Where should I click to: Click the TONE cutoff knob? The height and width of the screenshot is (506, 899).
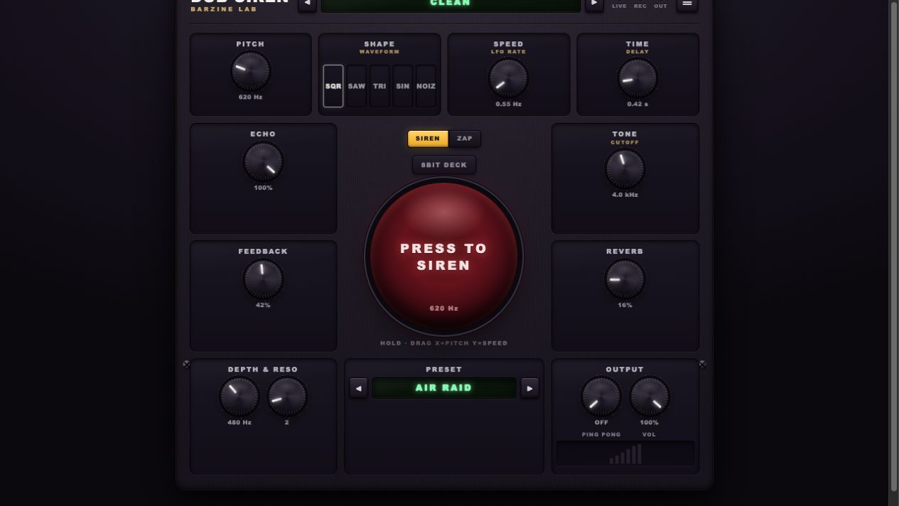[x=625, y=169]
